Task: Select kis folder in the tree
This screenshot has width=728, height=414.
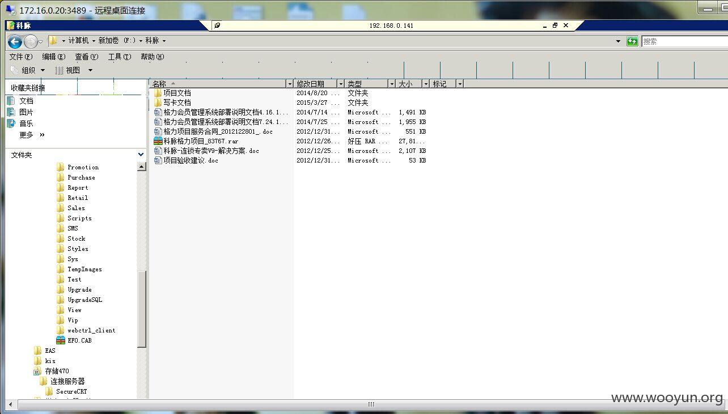Action: point(45,361)
